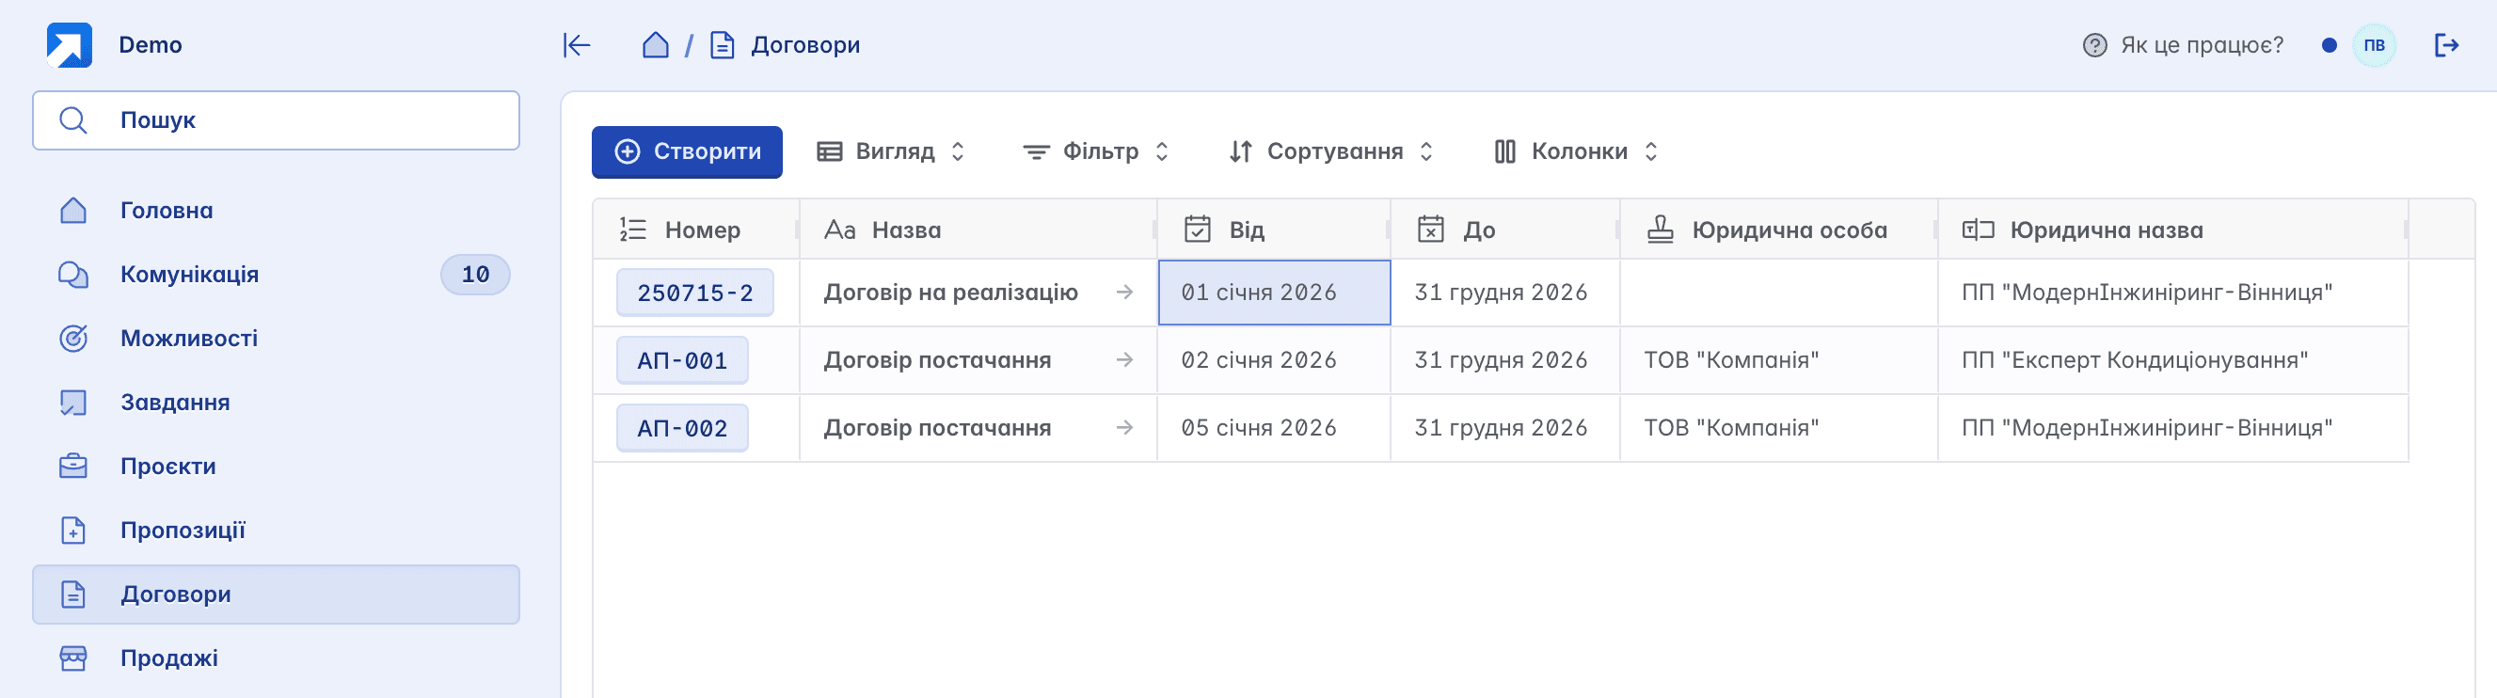Select the 05 січня 2026 date cell
This screenshot has height=698, width=2497.
1275,427
